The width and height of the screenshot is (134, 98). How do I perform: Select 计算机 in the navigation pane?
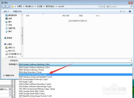pyautogui.click(x=8, y=44)
